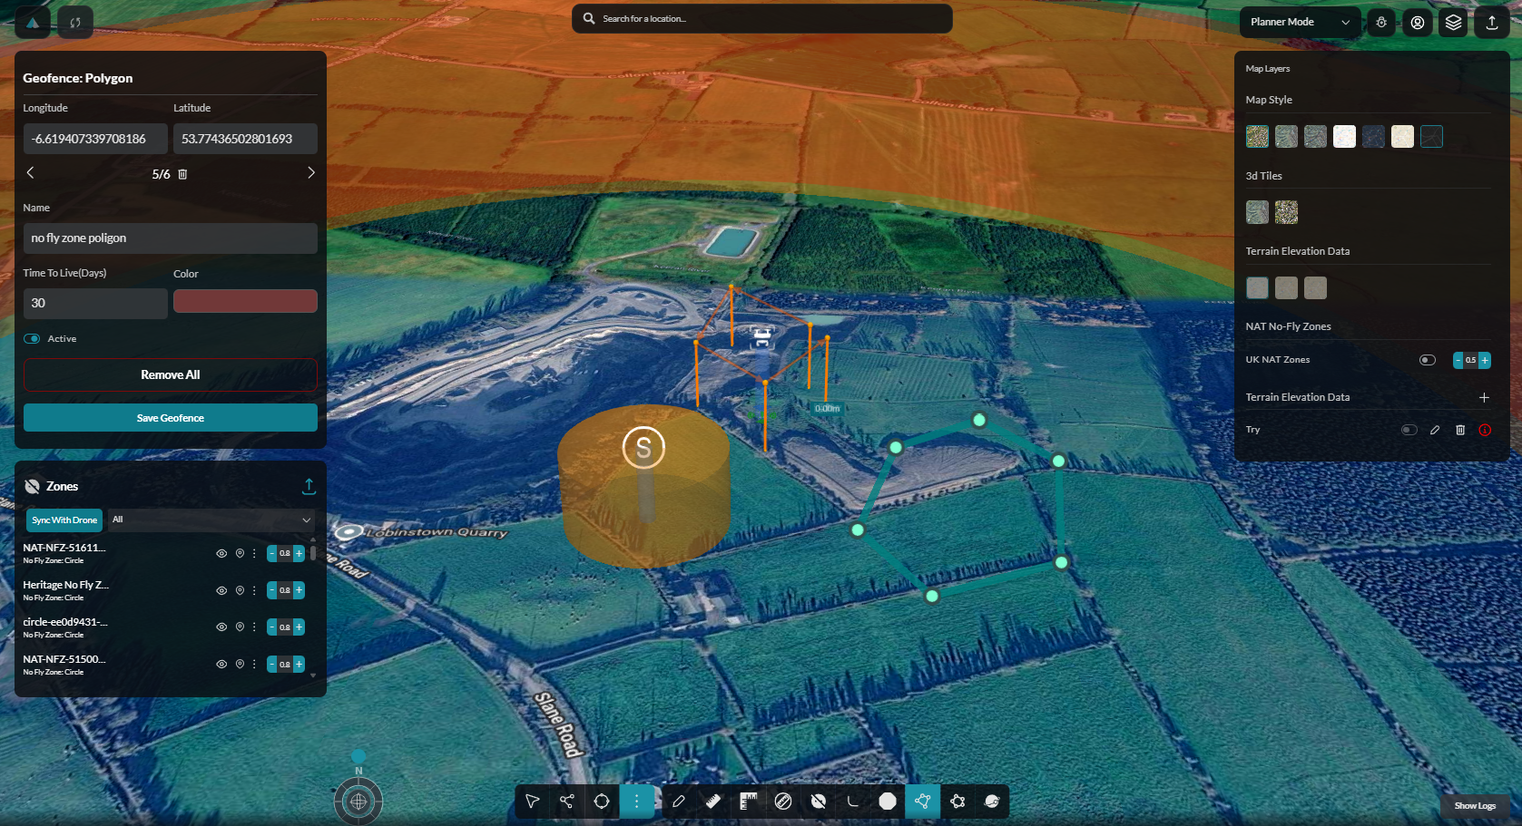1522x826 pixels.
Task: Click the Time To Live days field
Action: [95, 304]
